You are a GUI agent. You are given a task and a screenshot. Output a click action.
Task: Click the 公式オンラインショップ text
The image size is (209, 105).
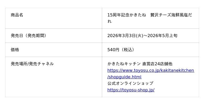130,83
